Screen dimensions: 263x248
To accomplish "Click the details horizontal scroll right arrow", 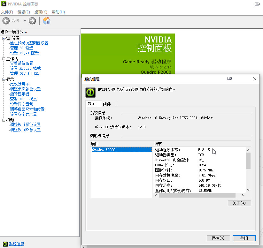I will [x=243, y=195].
